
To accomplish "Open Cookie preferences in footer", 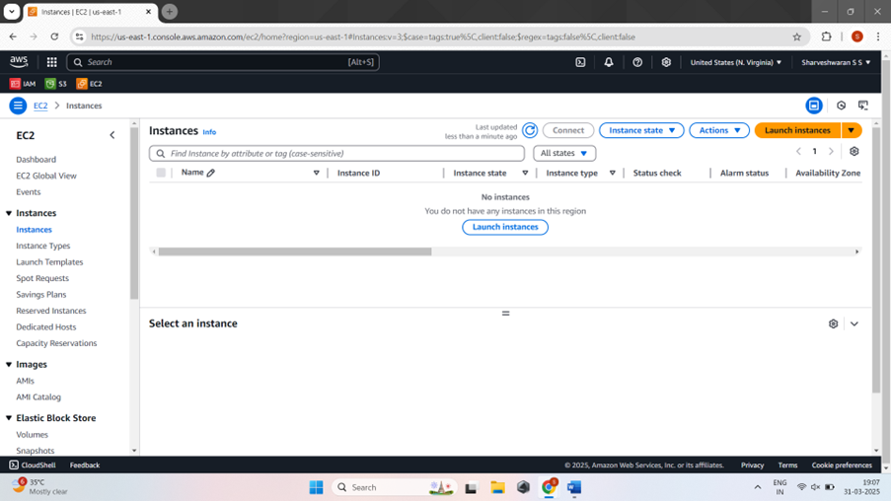I will (842, 465).
